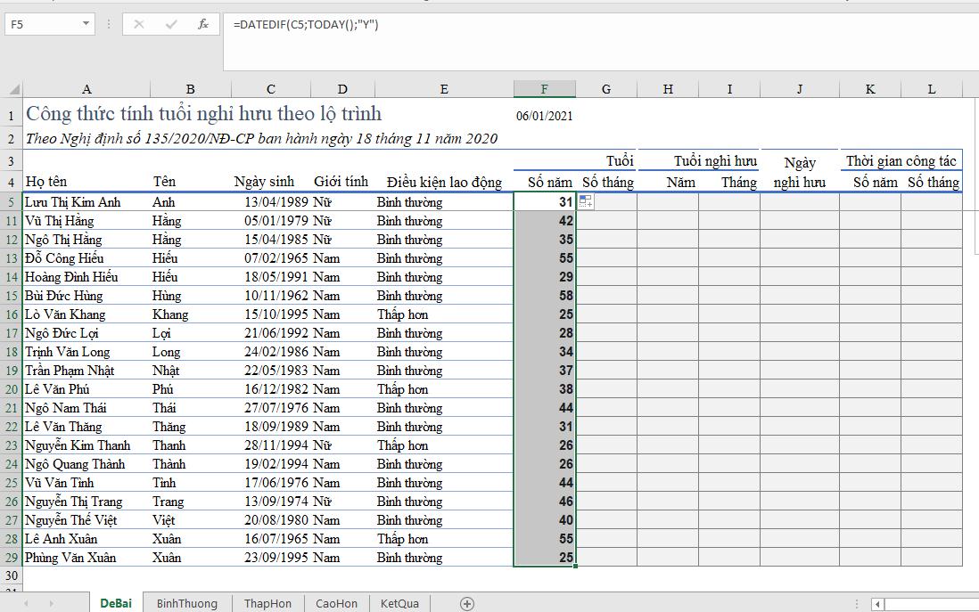This screenshot has width=979, height=612.
Task: Click inside the formula bar DATEDIF text
Action: (x=306, y=25)
